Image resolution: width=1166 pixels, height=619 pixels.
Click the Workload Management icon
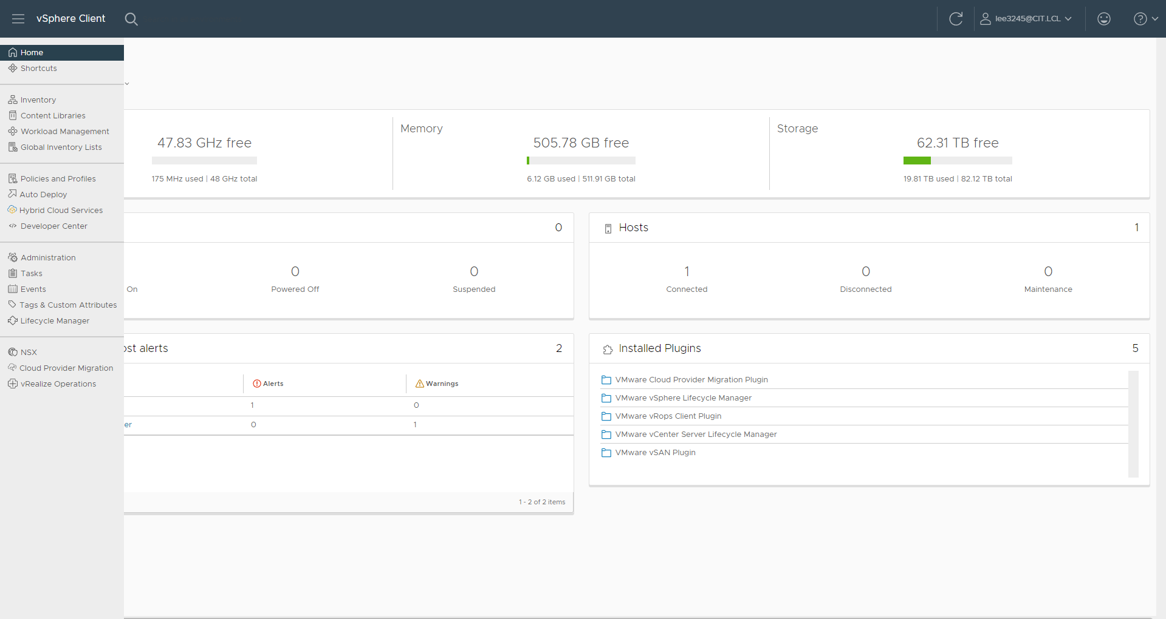[x=13, y=131]
